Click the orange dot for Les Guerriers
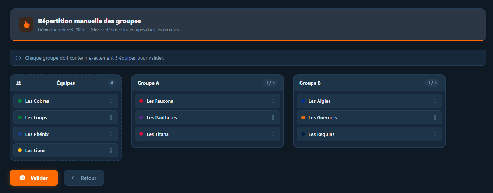 [303, 117]
